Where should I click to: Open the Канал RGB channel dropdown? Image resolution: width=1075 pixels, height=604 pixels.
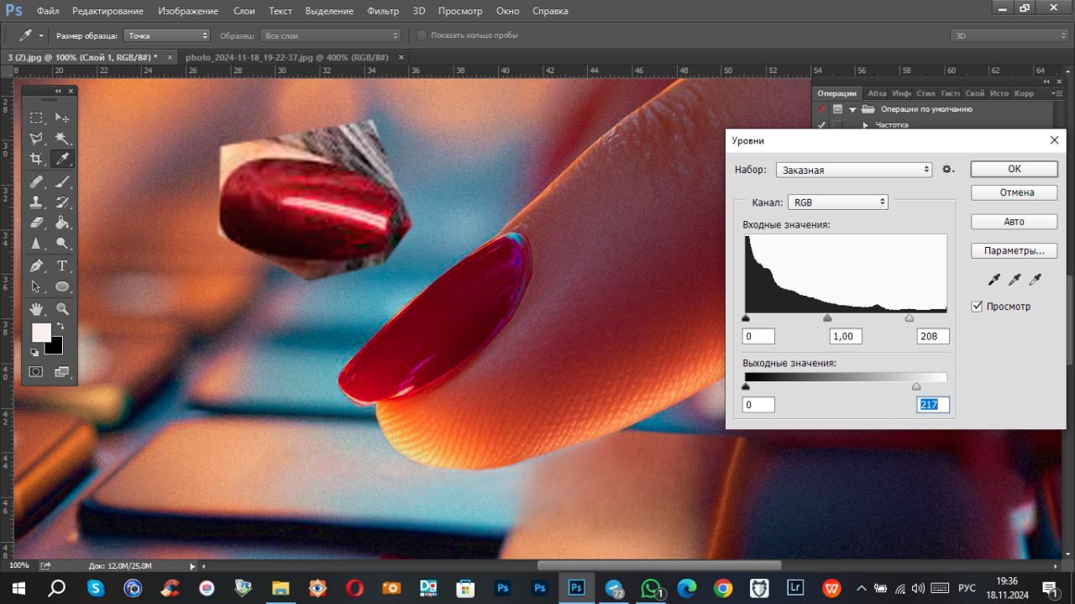(837, 202)
